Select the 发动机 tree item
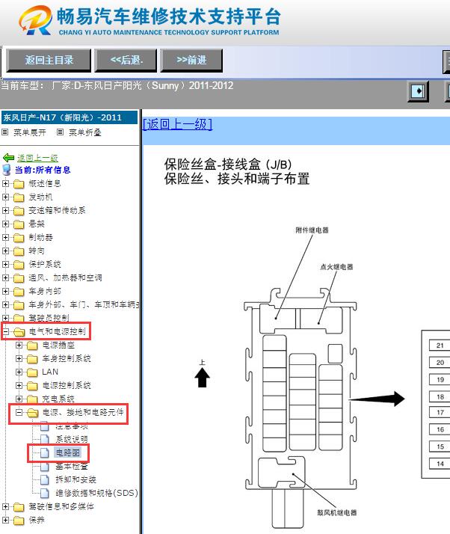 click(x=40, y=197)
